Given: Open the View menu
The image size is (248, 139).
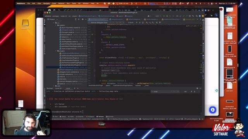Looking at the screenshot, I should [x=39, y=3].
